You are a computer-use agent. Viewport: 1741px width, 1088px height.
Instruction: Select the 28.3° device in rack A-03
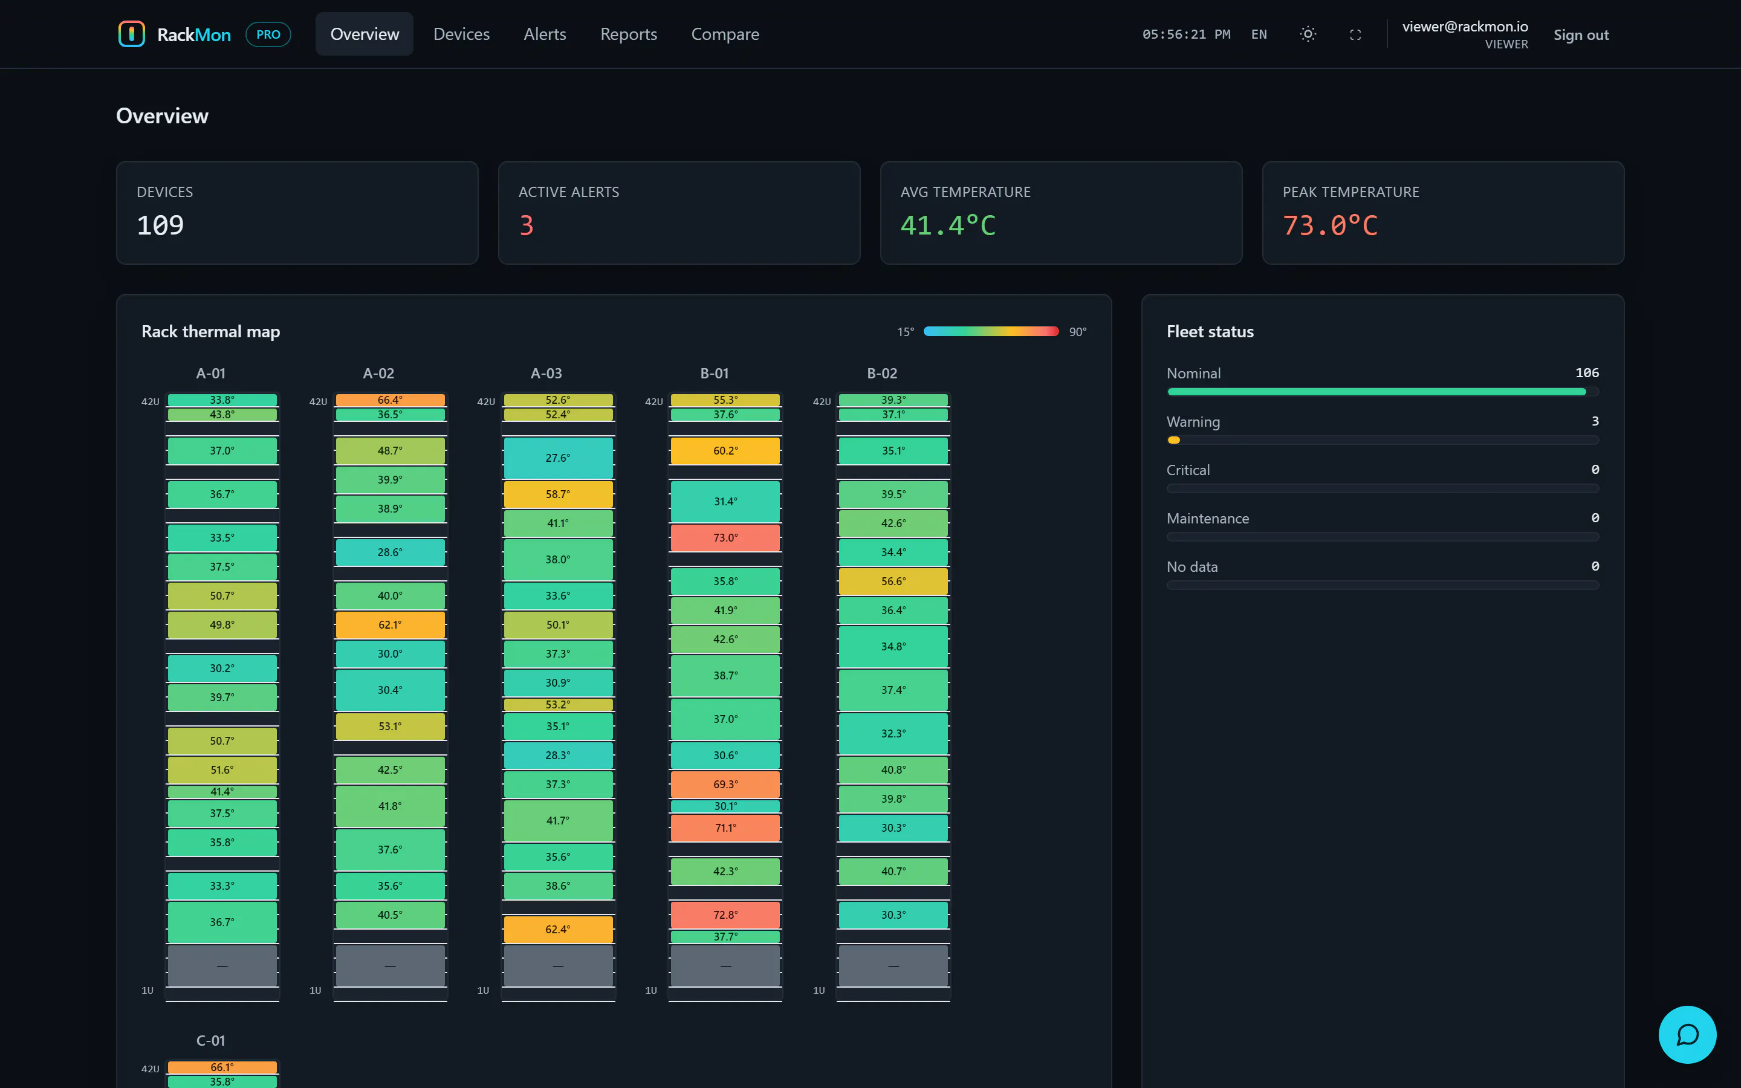(x=557, y=755)
